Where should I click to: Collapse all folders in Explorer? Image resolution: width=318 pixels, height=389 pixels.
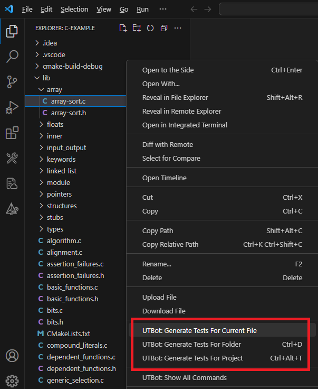pos(164,28)
